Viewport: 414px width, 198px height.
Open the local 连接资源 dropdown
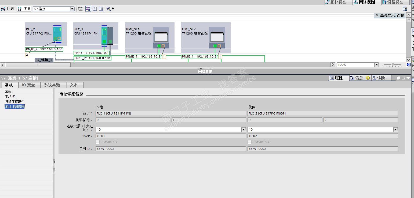(x=244, y=130)
